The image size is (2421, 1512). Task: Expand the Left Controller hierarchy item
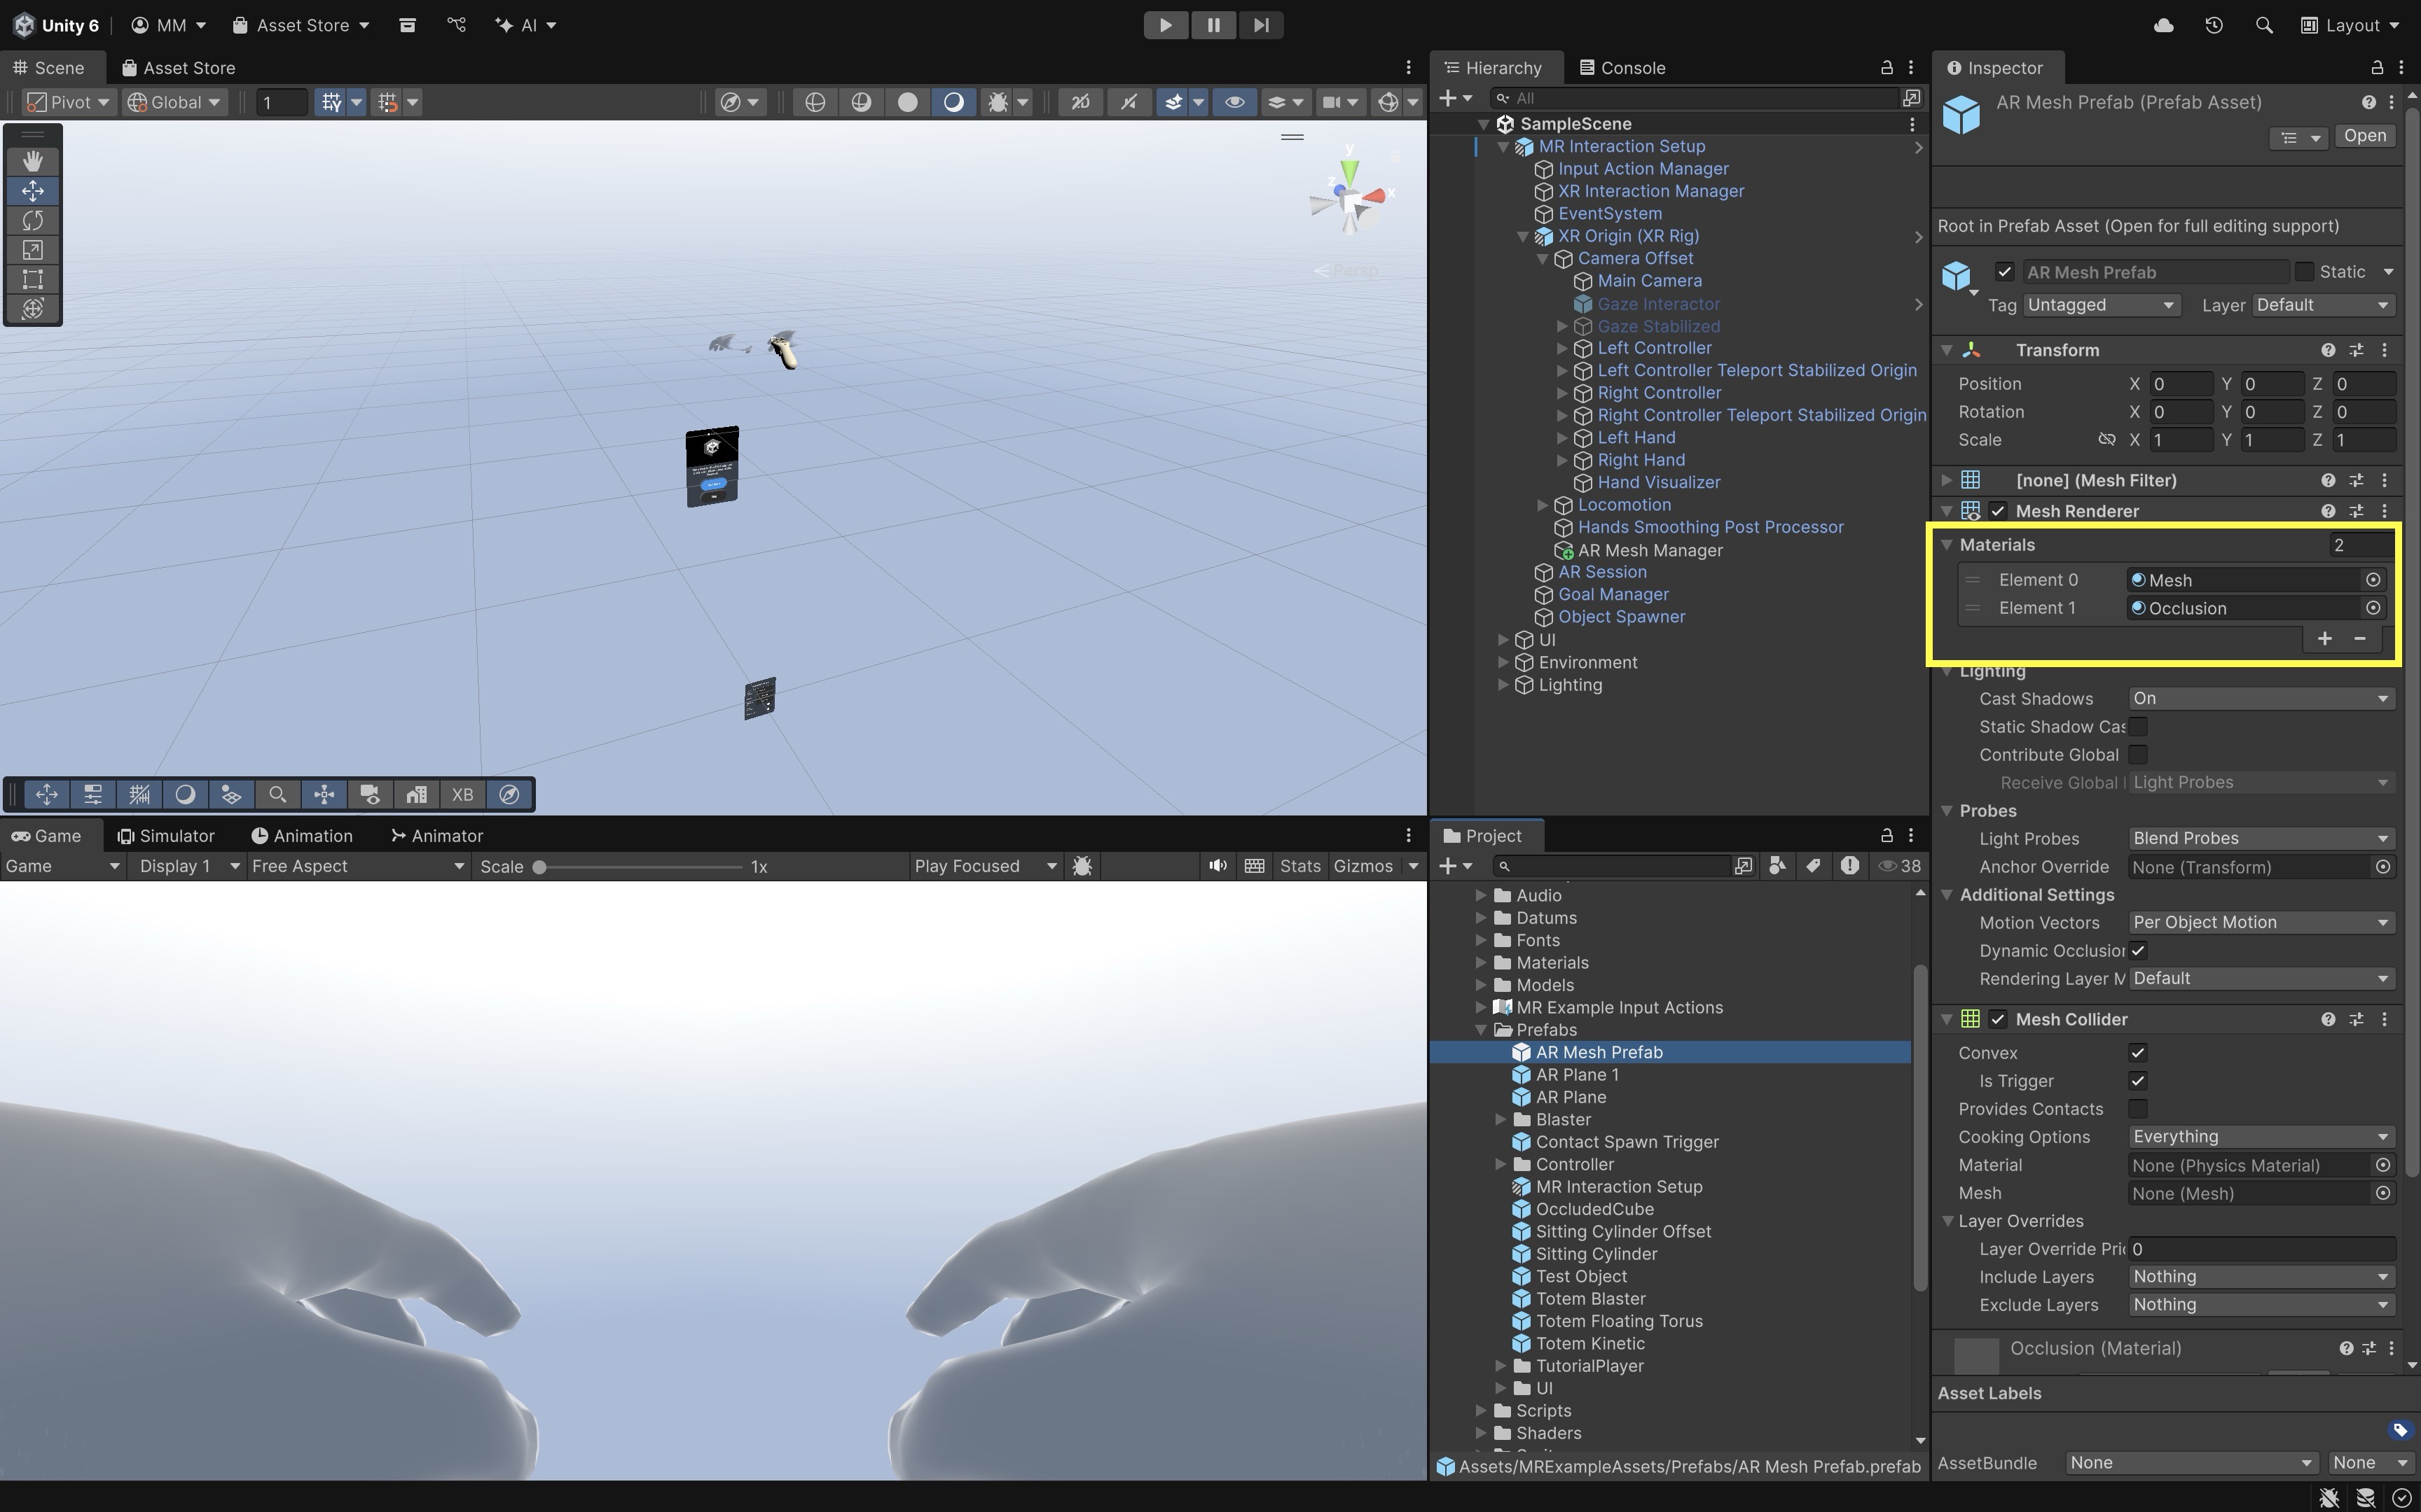pyautogui.click(x=1561, y=348)
